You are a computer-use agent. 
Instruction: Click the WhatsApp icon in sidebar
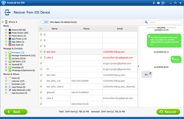pyautogui.click(x=10, y=67)
